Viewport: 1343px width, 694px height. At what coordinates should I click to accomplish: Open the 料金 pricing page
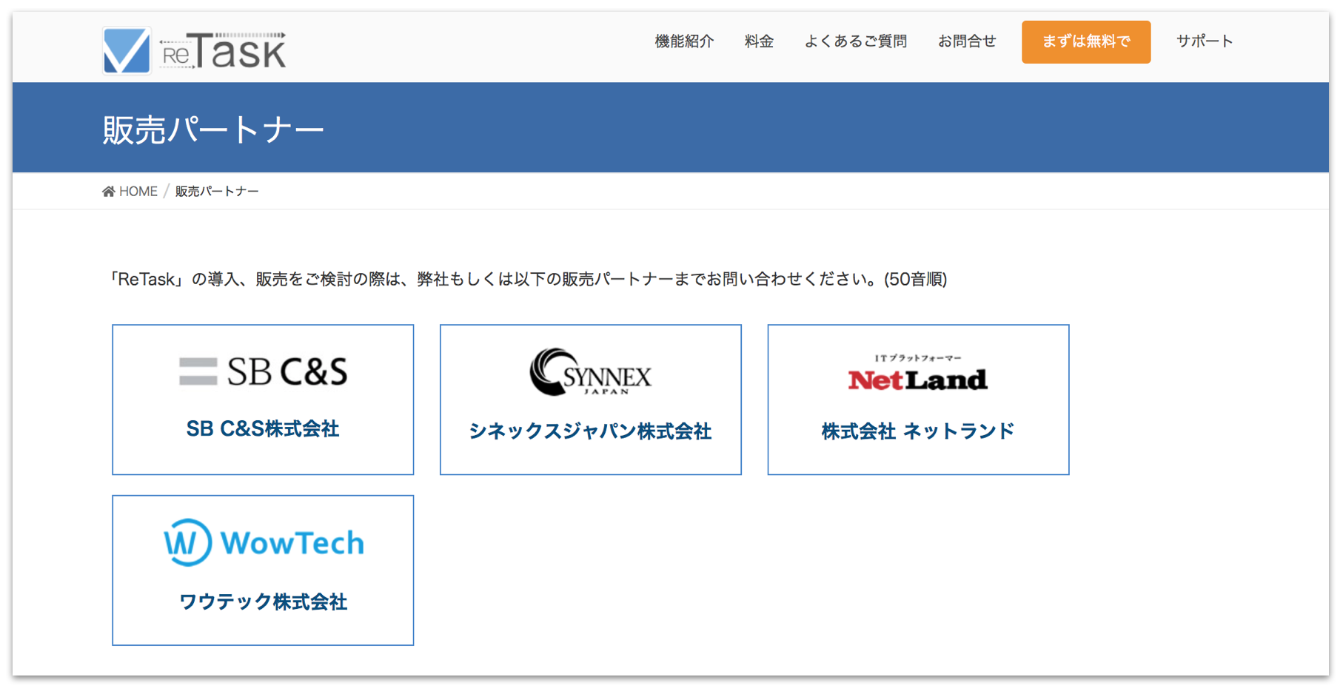pos(759,41)
